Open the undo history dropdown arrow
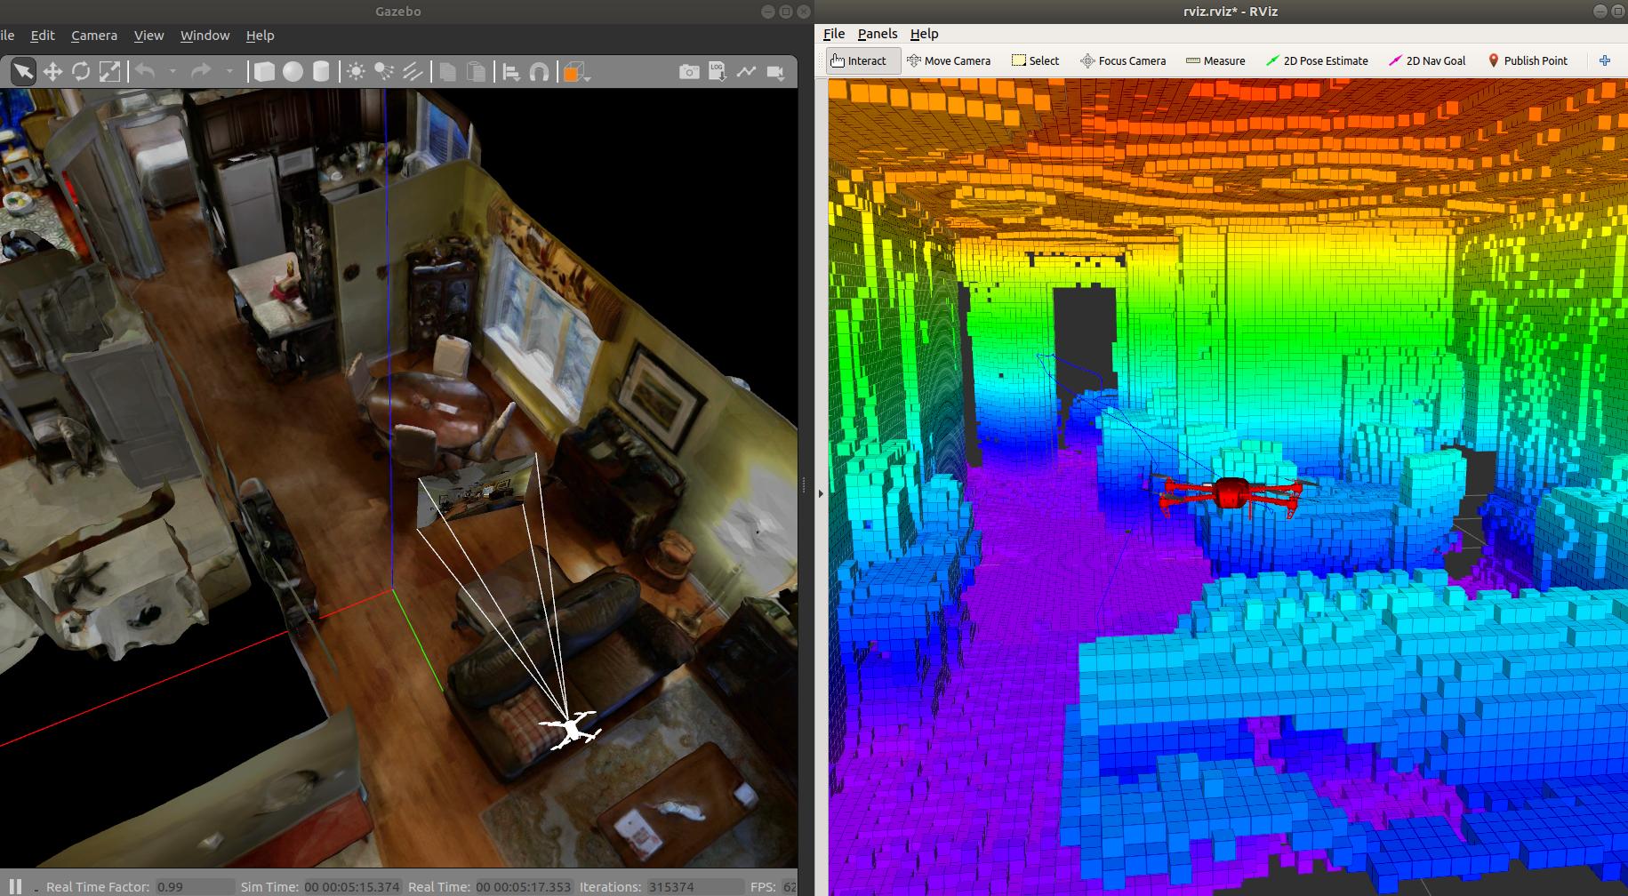 click(172, 72)
